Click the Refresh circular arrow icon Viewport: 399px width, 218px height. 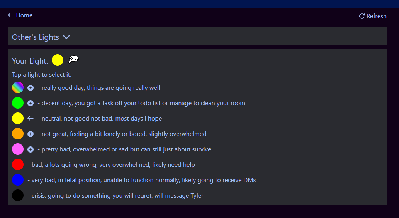[362, 16]
